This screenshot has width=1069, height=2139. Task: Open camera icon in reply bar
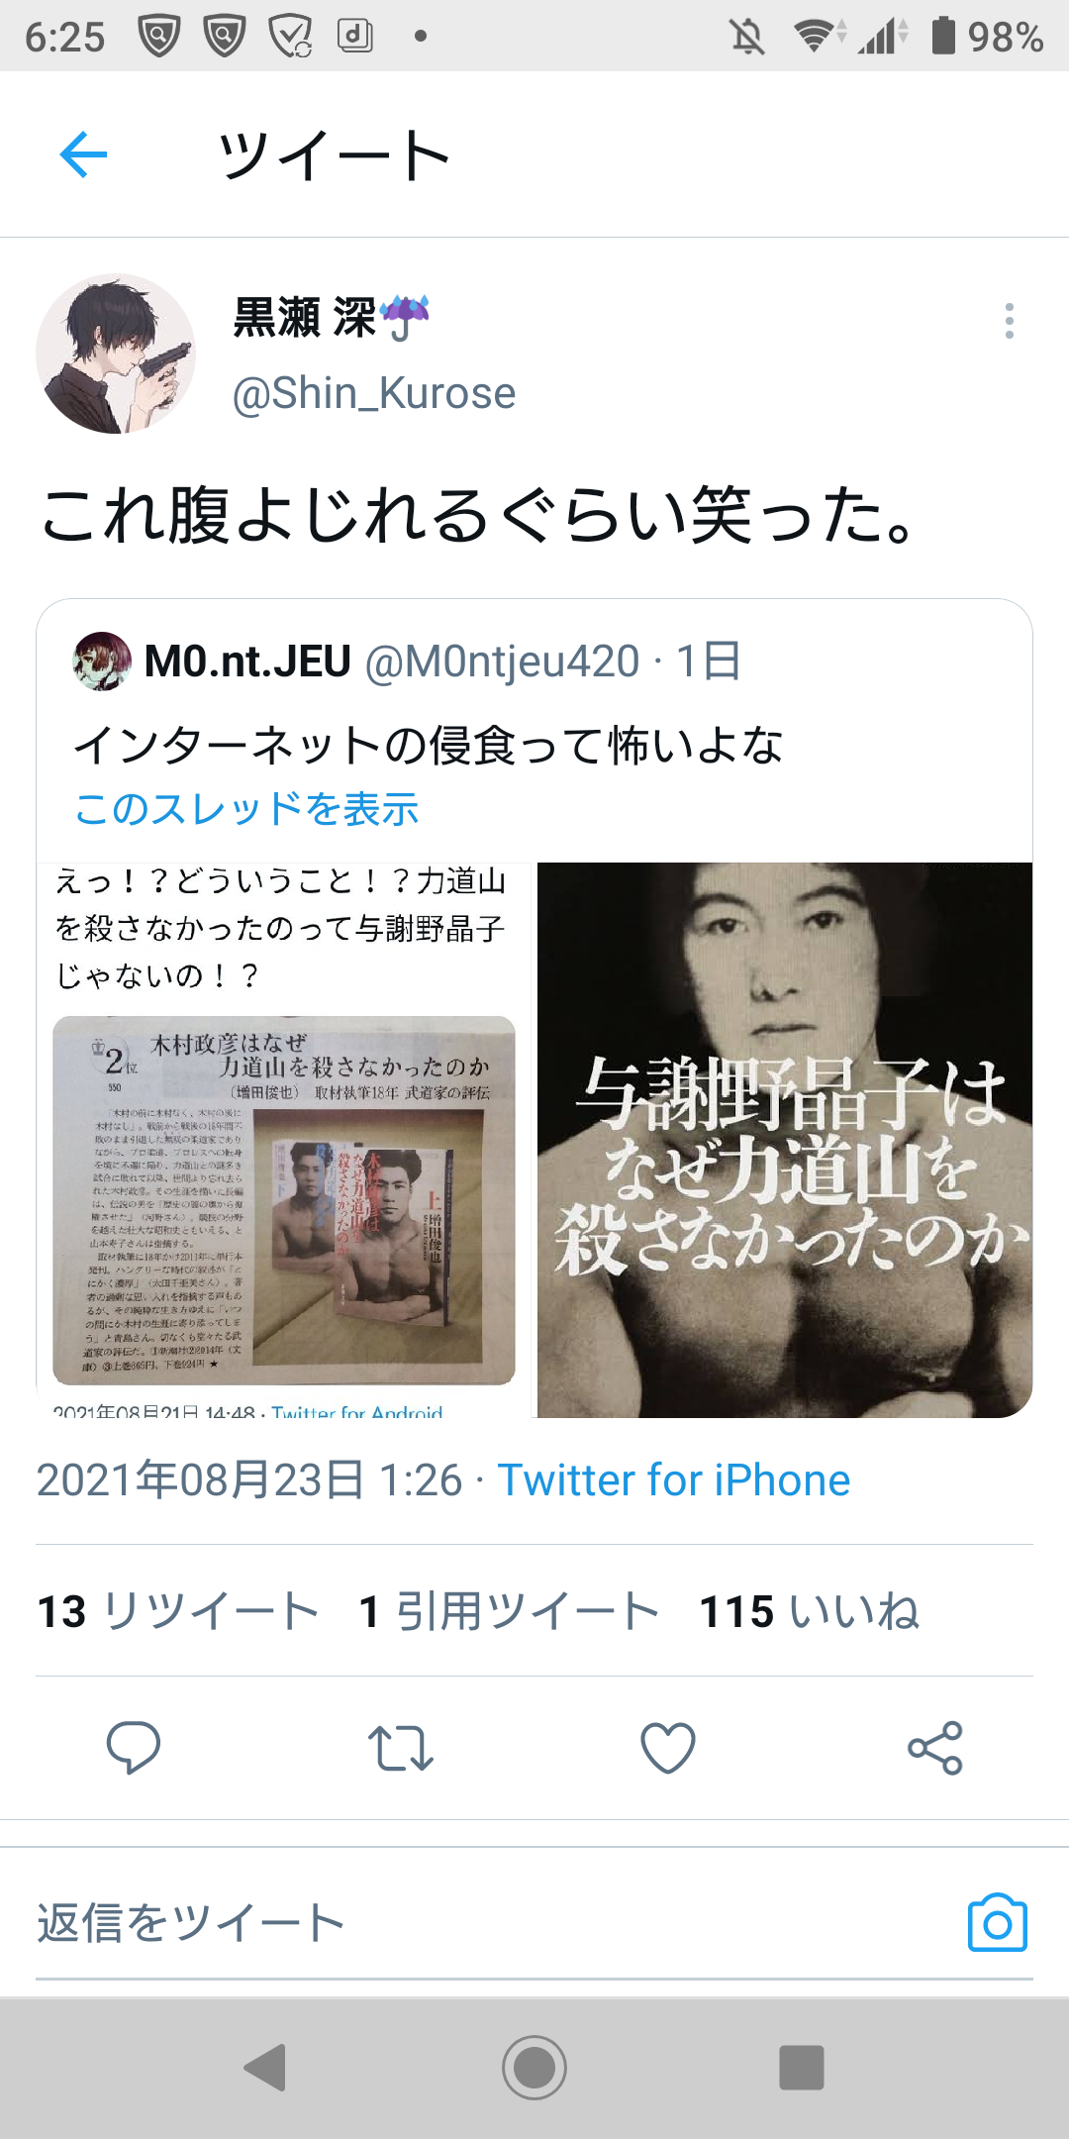(x=997, y=1923)
